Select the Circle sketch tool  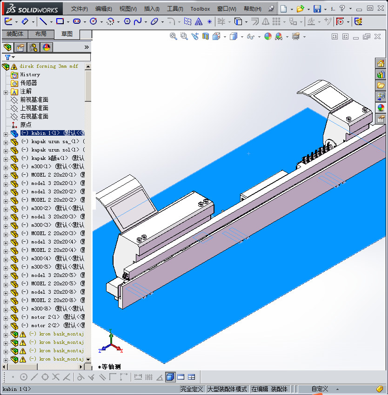click(x=94, y=22)
